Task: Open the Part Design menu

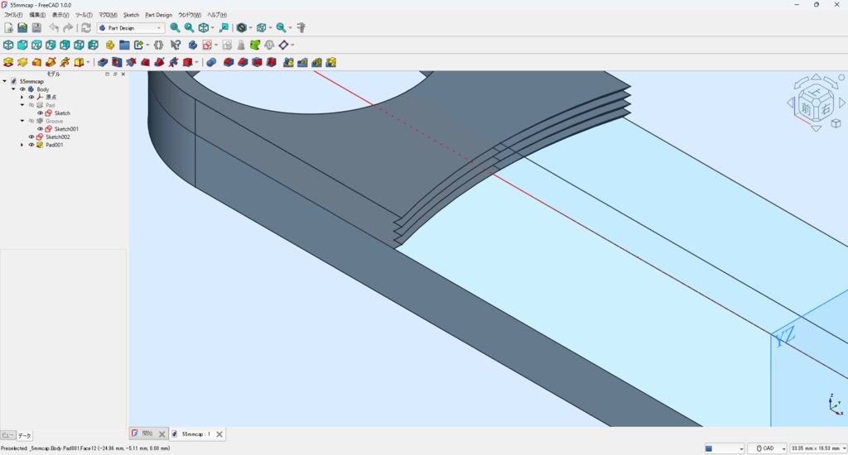Action: point(158,15)
